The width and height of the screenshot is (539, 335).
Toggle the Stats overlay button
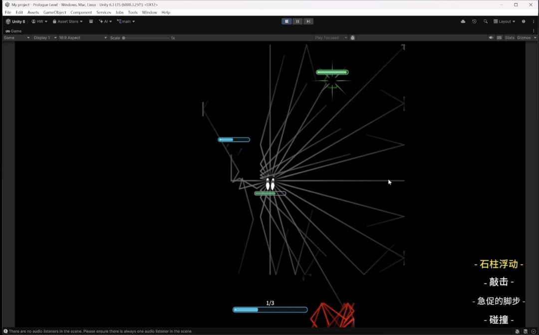[510, 38]
